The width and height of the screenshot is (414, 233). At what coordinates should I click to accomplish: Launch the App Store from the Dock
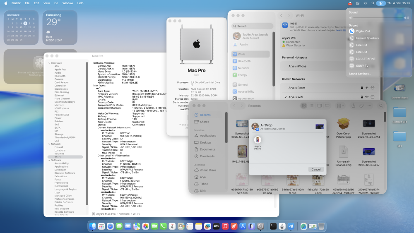(x=243, y=226)
